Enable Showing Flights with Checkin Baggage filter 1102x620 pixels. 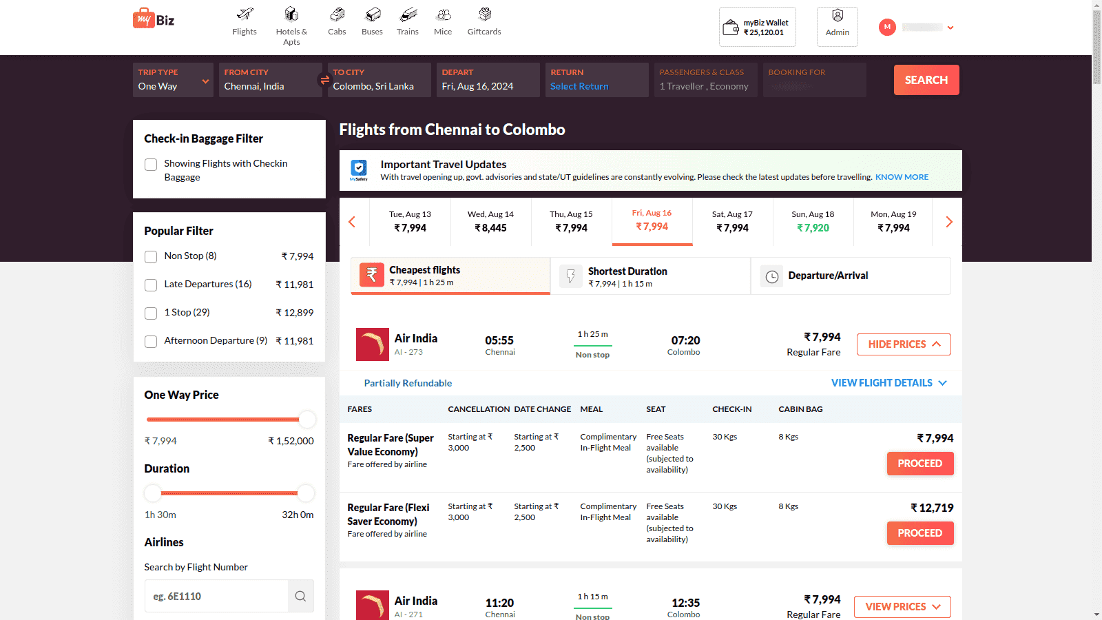tap(151, 164)
